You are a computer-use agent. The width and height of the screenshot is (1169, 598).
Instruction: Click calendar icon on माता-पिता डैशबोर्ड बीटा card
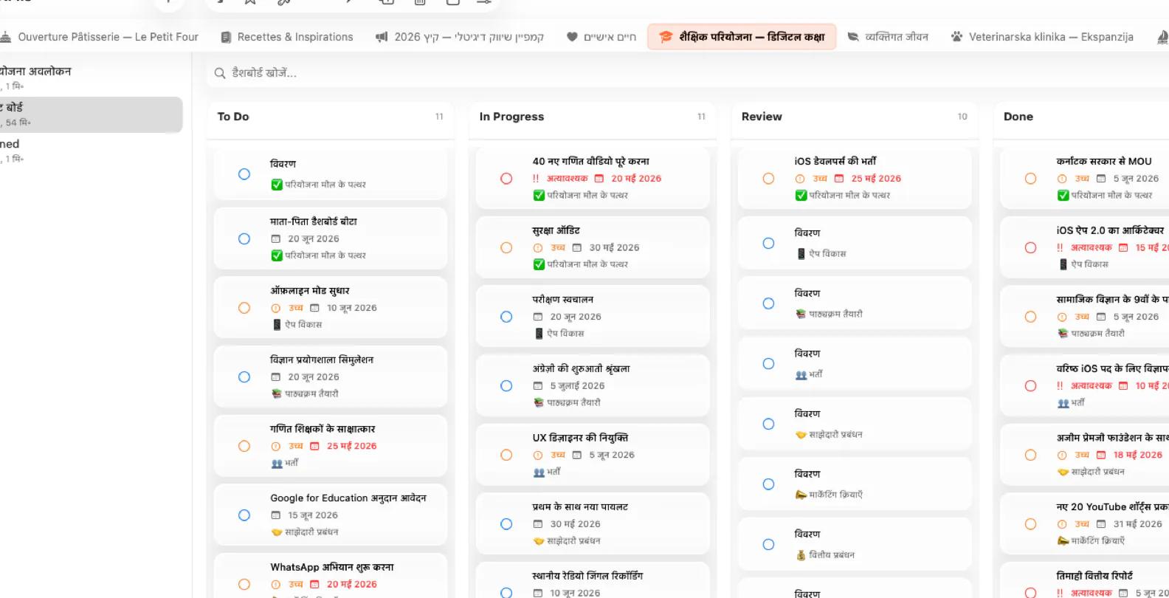[x=276, y=239]
